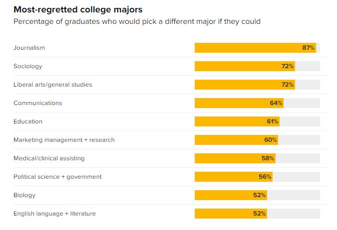Screen dimensions: 337x230
Task: Select the Medical/clinical assisting label
Action: (49, 158)
